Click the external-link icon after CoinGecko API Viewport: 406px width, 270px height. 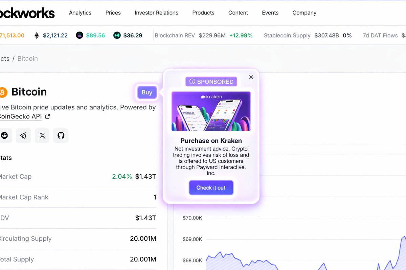tap(47, 116)
